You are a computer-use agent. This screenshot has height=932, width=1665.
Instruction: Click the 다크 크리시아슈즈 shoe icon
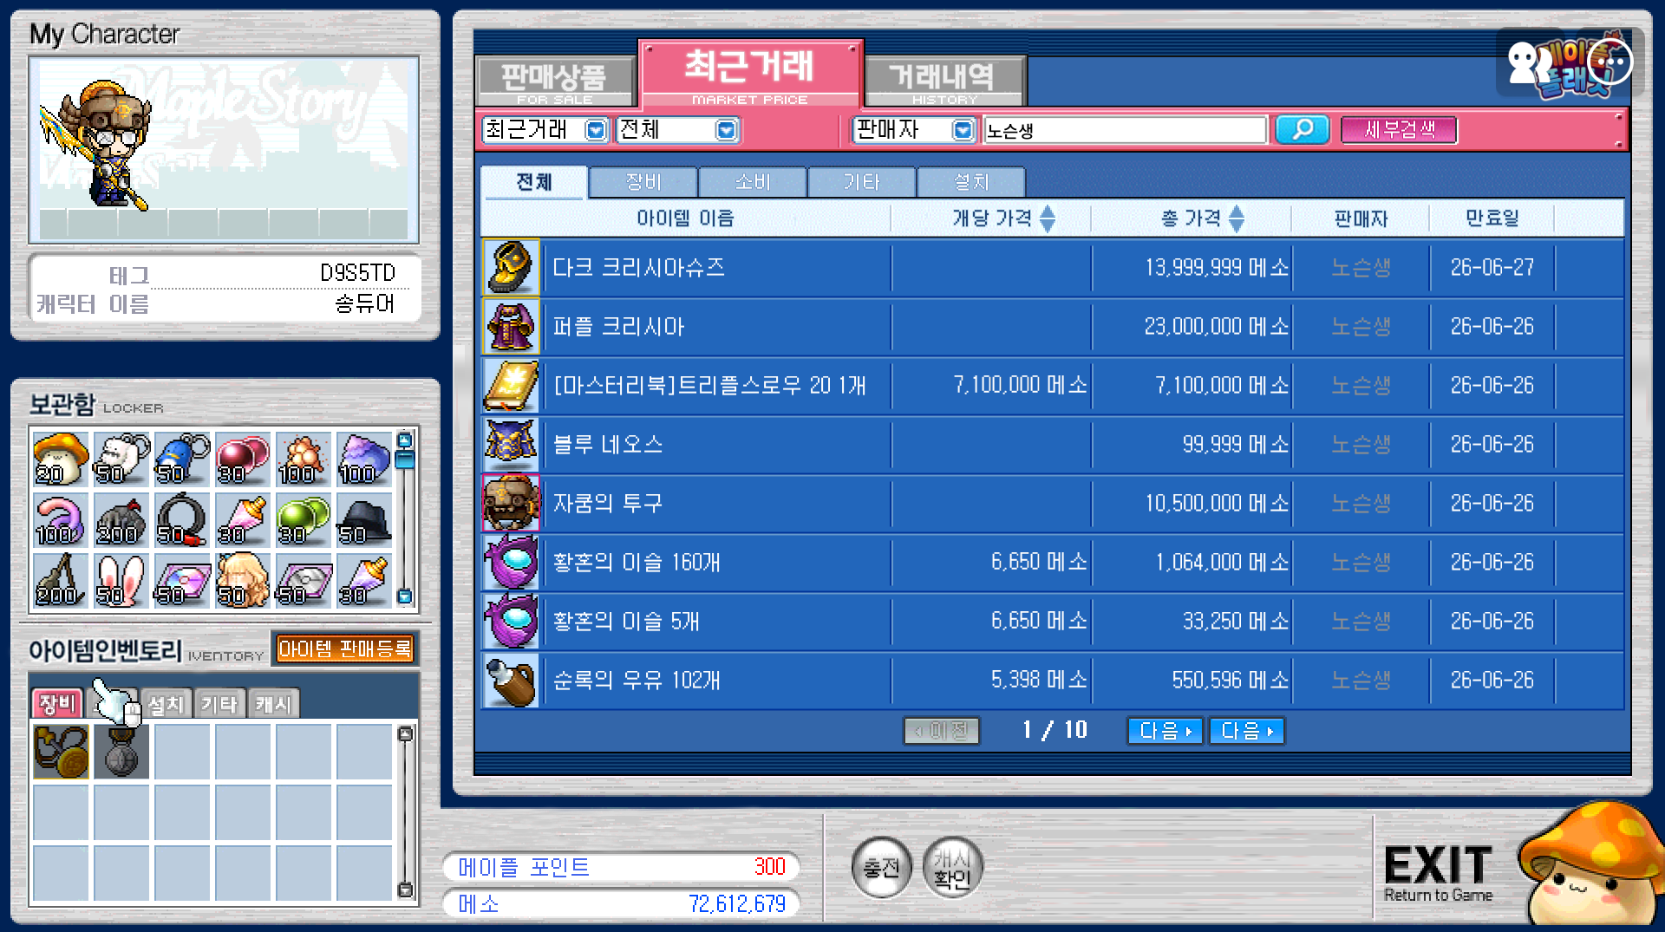point(511,267)
